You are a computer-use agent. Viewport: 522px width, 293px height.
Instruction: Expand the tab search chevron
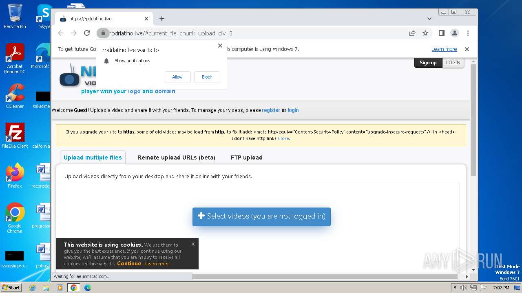(429, 19)
